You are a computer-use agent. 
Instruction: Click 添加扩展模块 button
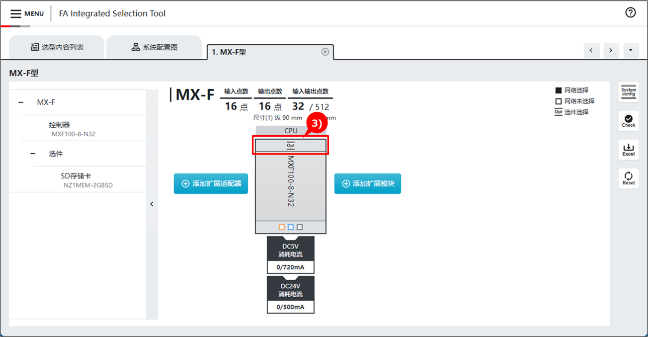367,183
